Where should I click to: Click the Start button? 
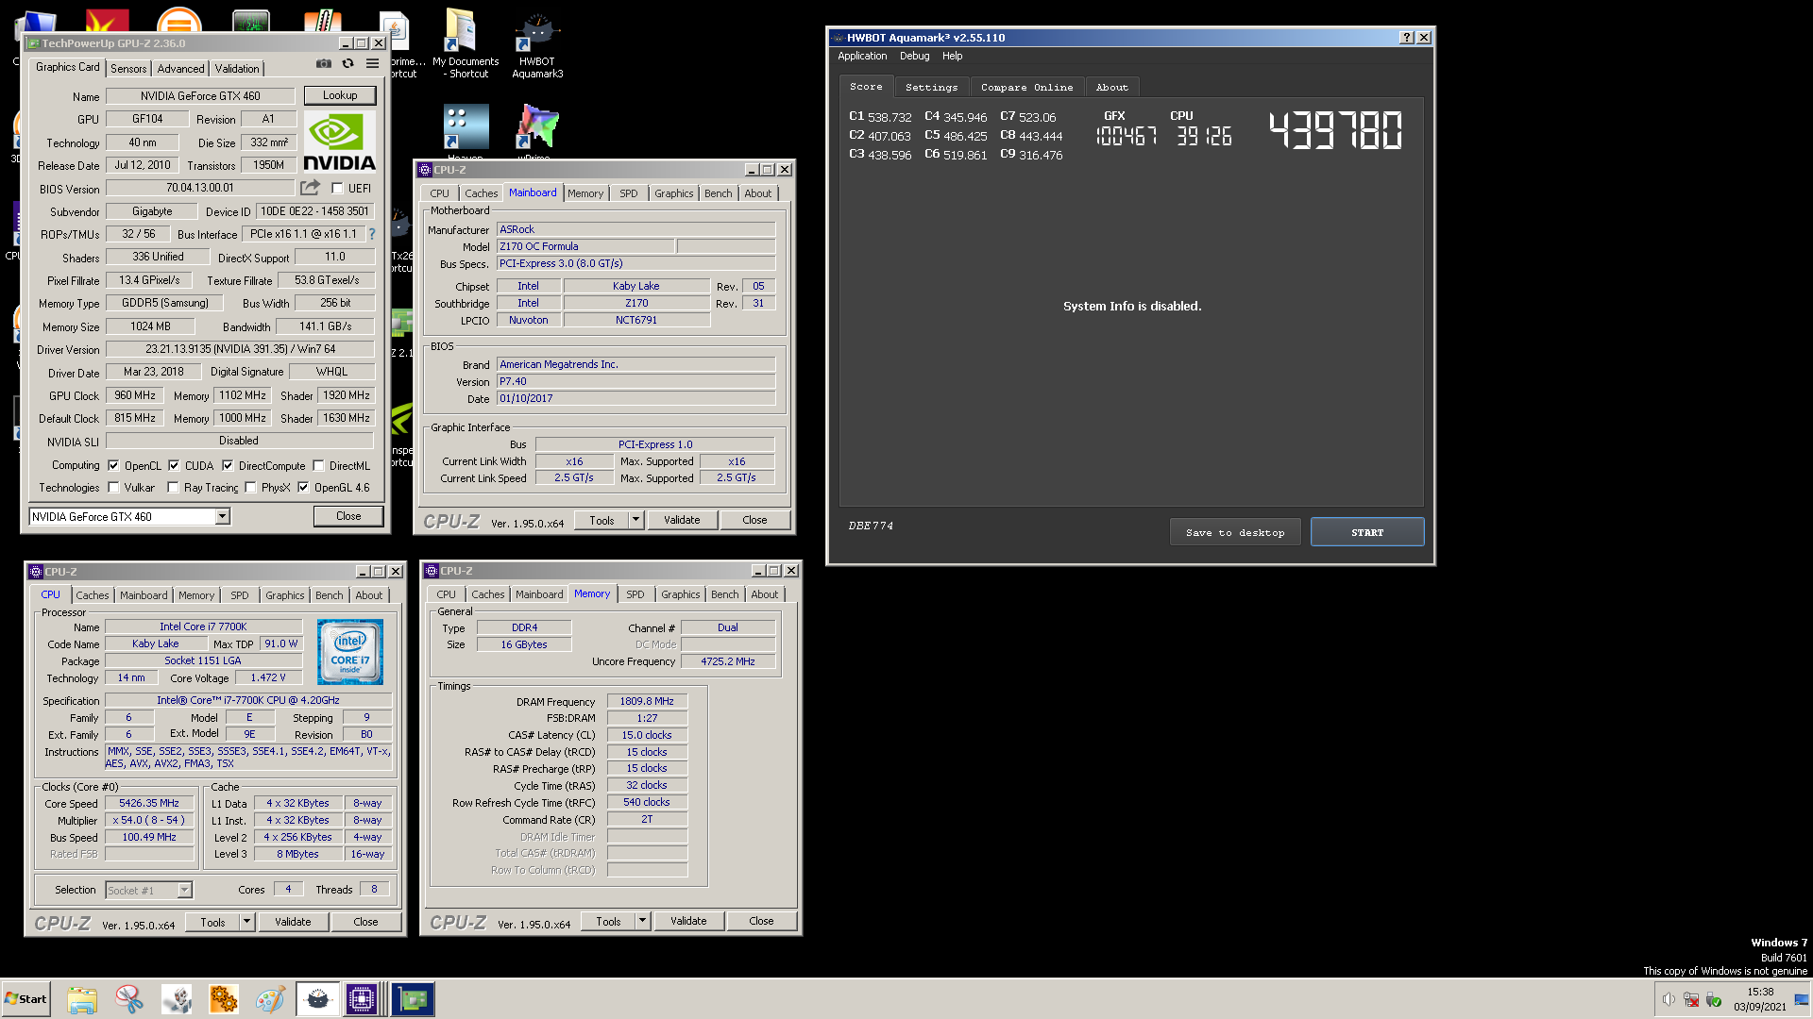25,999
